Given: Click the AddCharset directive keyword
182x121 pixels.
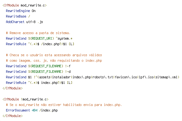Looking at the screenshot, I should pos(15,22).
